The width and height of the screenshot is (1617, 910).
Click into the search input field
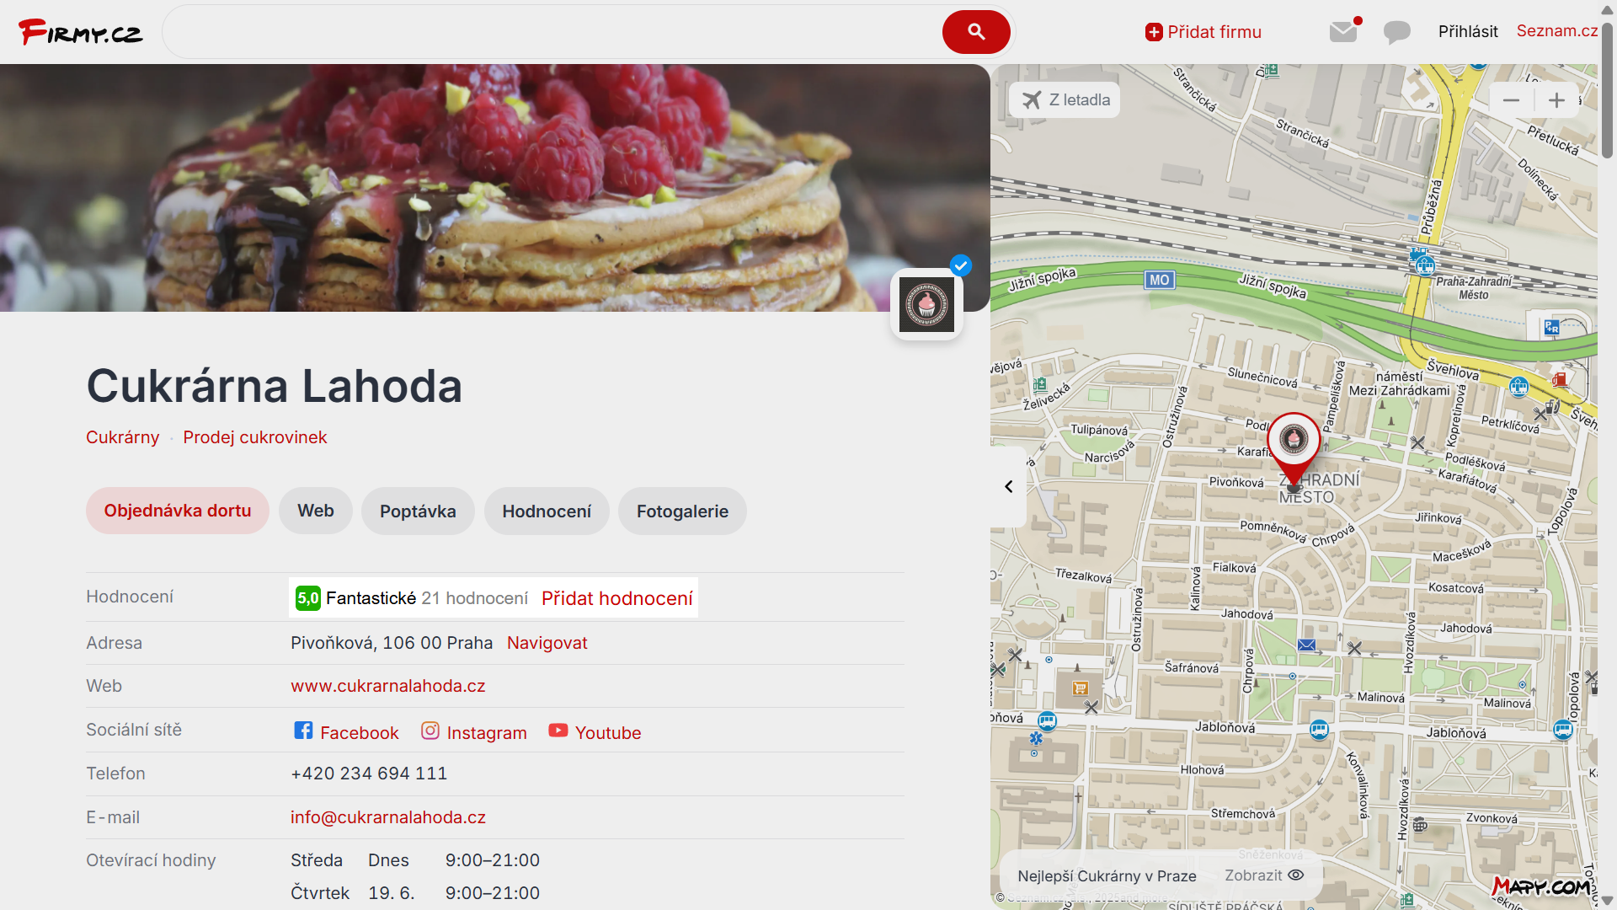tap(552, 32)
